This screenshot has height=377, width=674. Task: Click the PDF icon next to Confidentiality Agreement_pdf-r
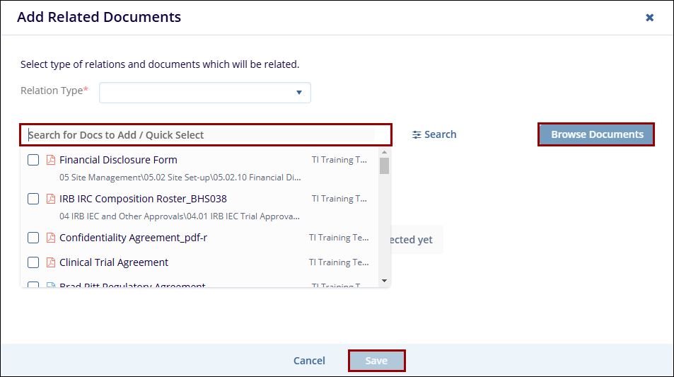(x=50, y=238)
